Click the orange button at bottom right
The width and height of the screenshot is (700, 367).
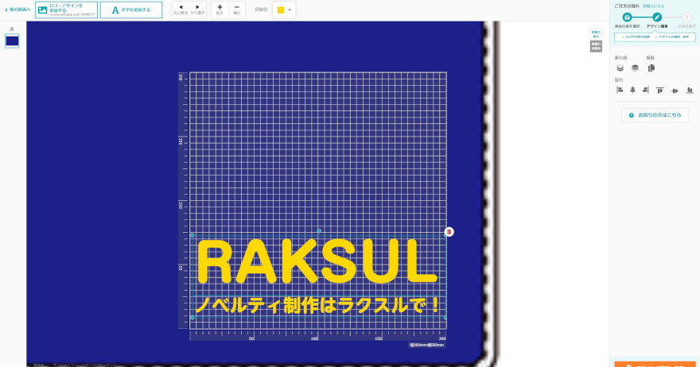[x=655, y=365]
